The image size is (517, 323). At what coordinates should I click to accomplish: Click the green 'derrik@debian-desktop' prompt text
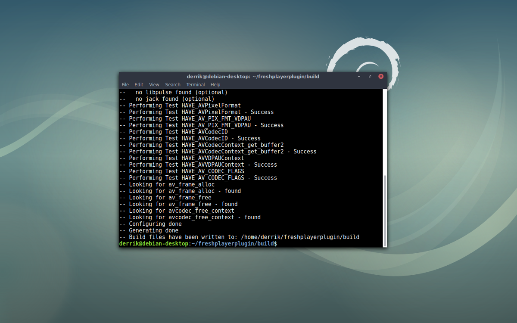pos(154,244)
